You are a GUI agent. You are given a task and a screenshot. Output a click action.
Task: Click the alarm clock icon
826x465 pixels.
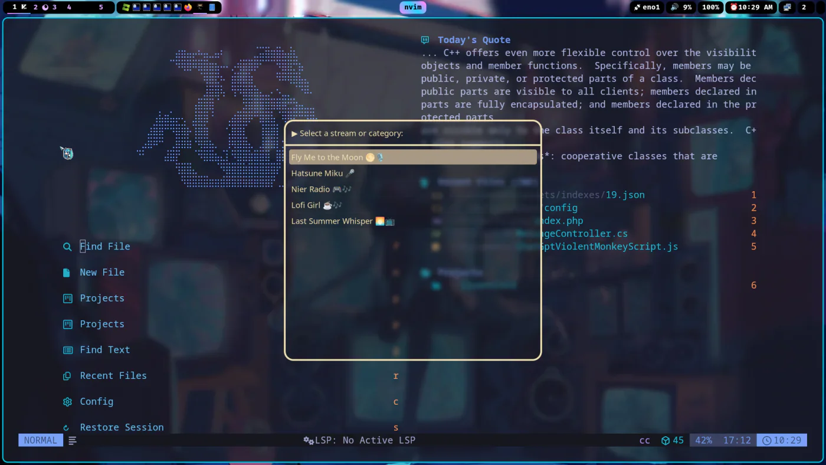coord(734,7)
